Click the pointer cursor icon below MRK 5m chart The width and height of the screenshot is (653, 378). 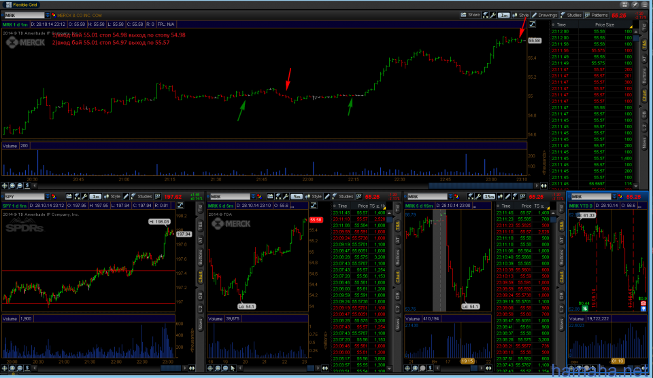233,368
